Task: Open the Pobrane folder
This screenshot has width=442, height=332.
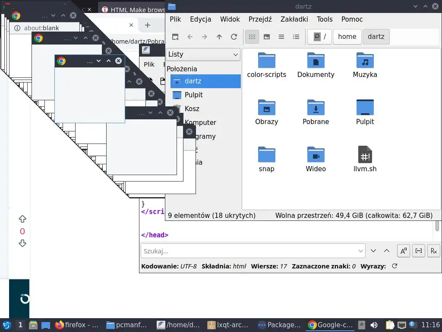Action: point(316,112)
